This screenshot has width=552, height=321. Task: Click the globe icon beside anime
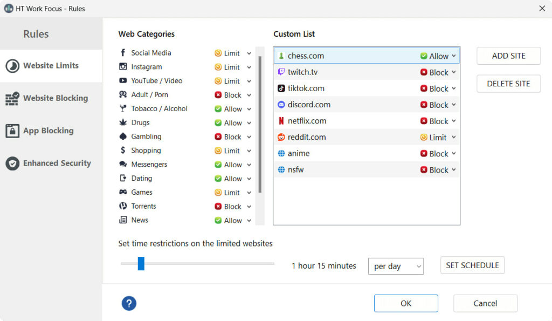(281, 153)
